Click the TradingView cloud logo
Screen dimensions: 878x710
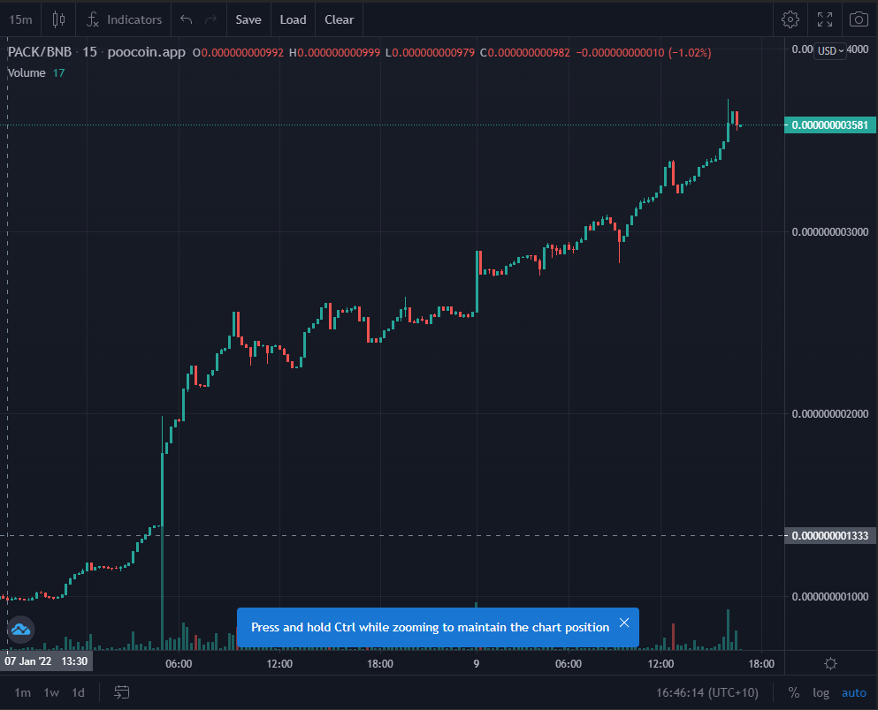pos(20,630)
